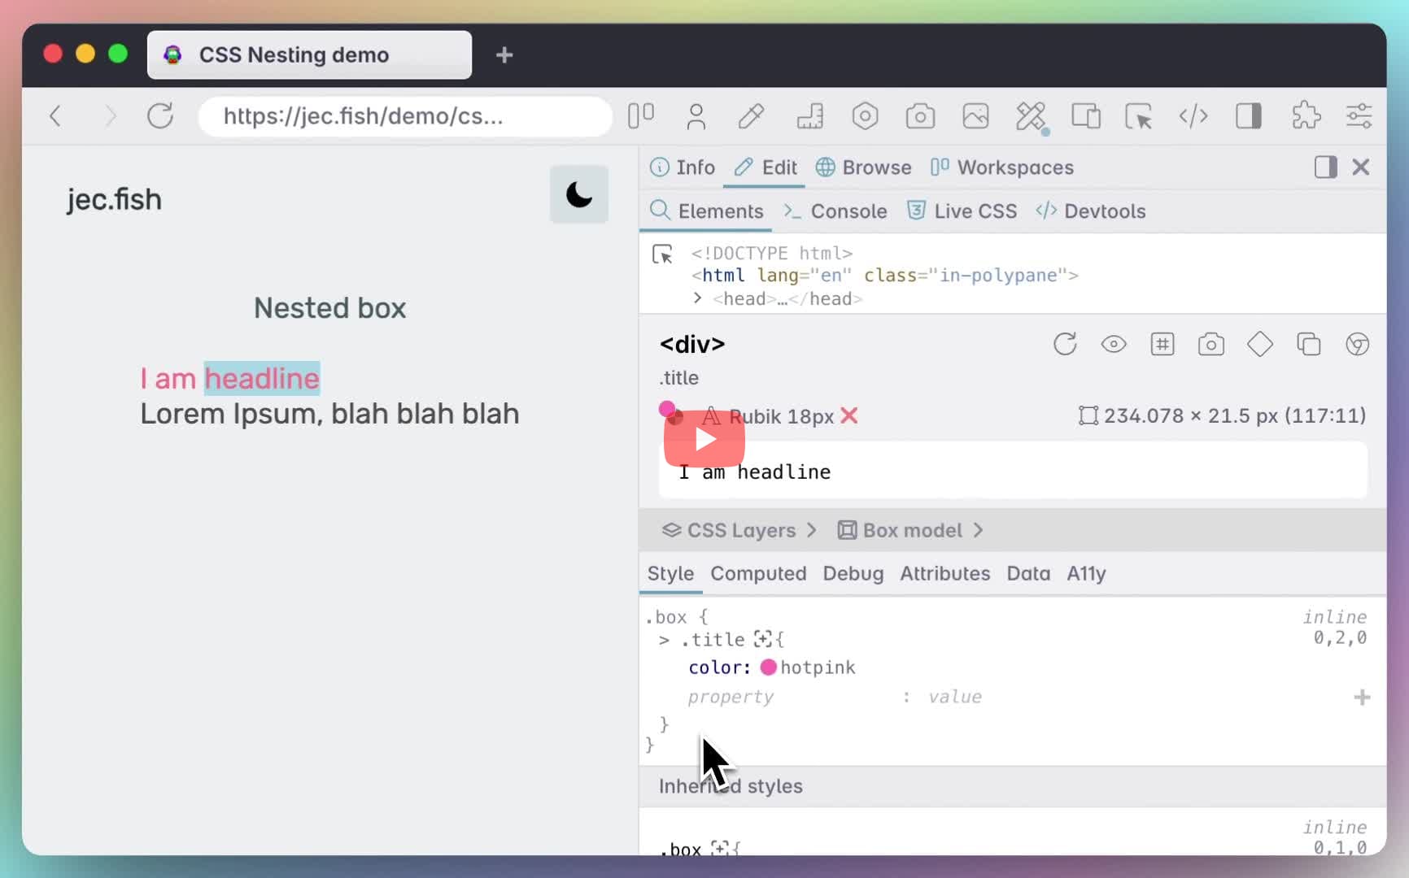This screenshot has height=878, width=1409.
Task: Take a screenshot with camera toolbar icon
Action: (920, 116)
